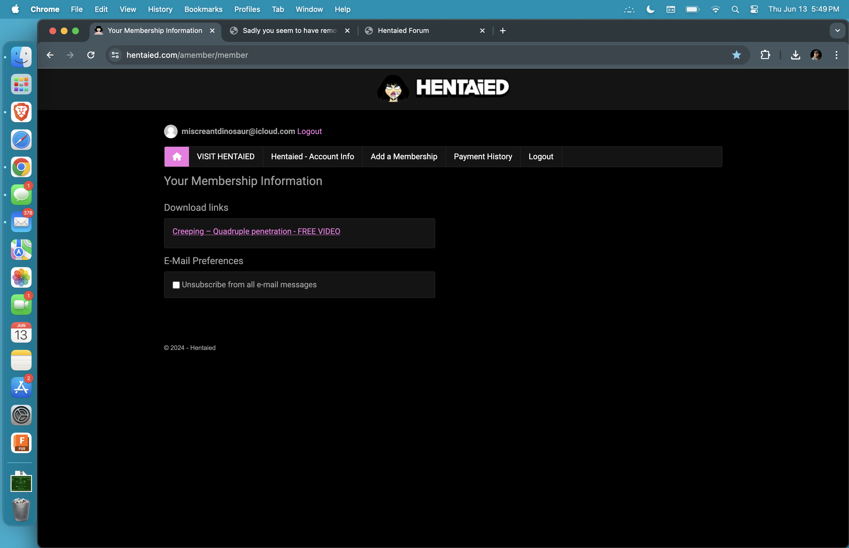The height and width of the screenshot is (548, 849).
Task: Click the pink Logout link beside email
Action: point(309,131)
